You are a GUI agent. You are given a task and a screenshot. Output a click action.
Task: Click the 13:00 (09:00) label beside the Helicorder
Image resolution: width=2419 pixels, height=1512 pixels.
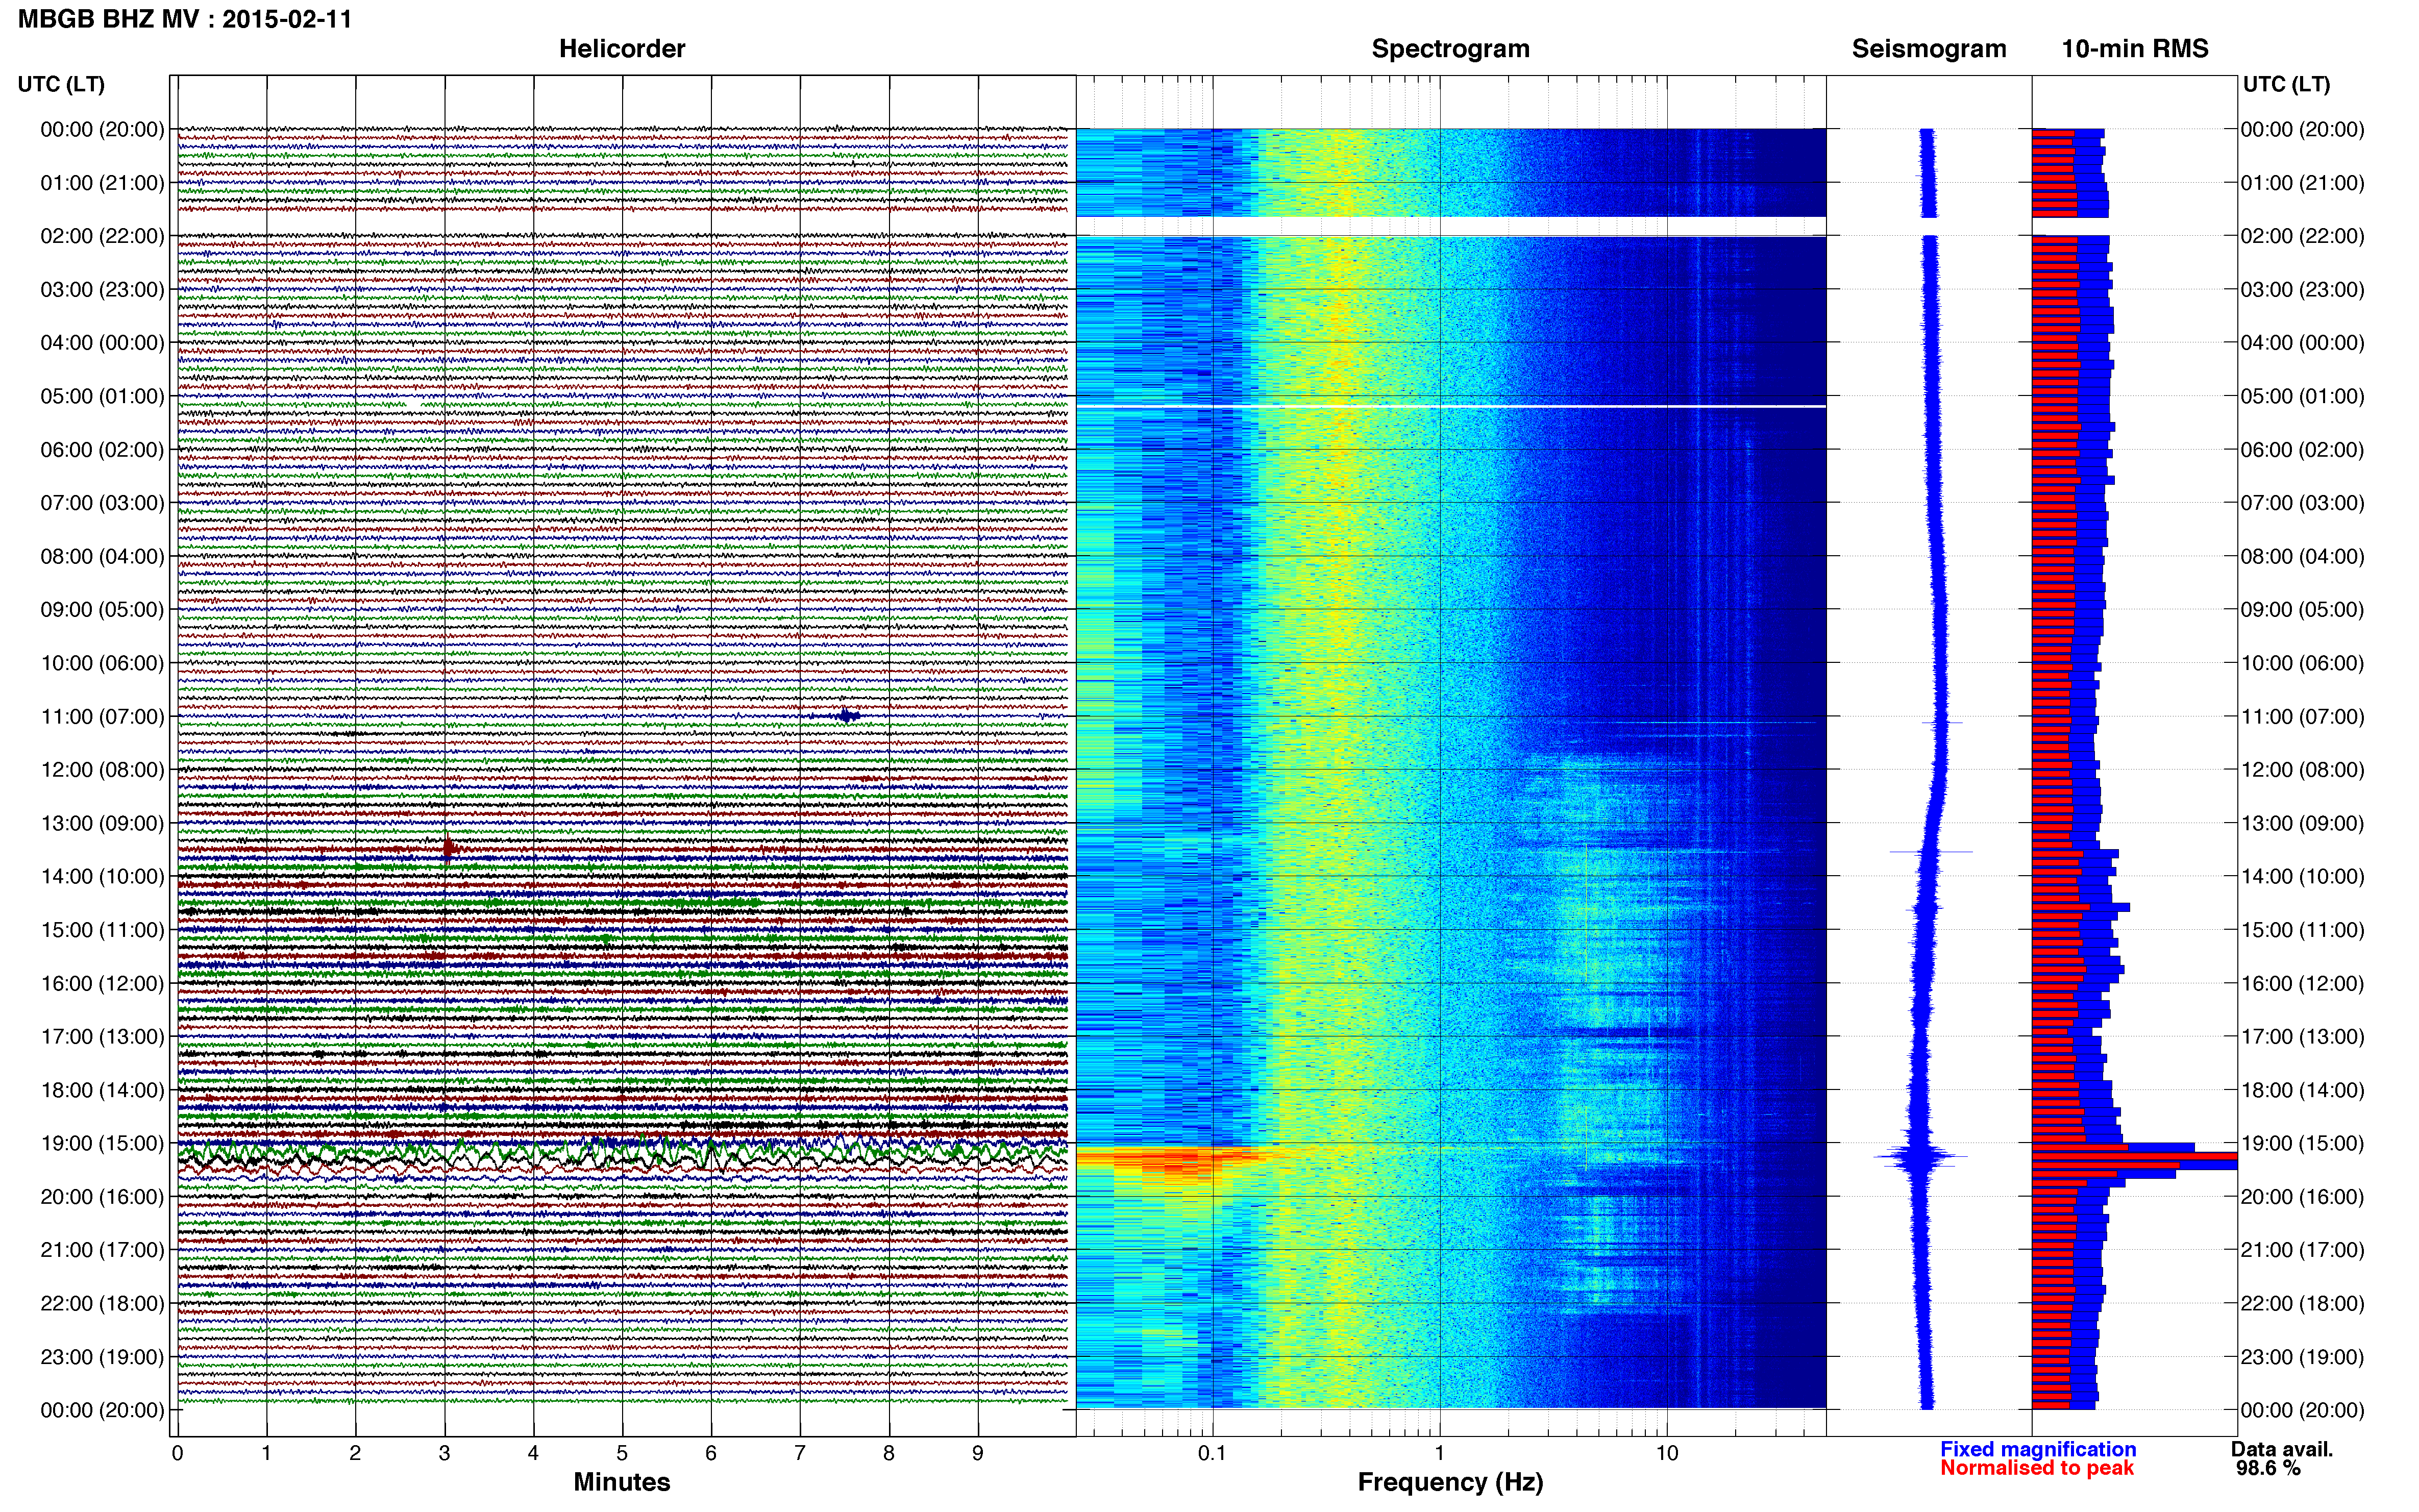pos(102,823)
